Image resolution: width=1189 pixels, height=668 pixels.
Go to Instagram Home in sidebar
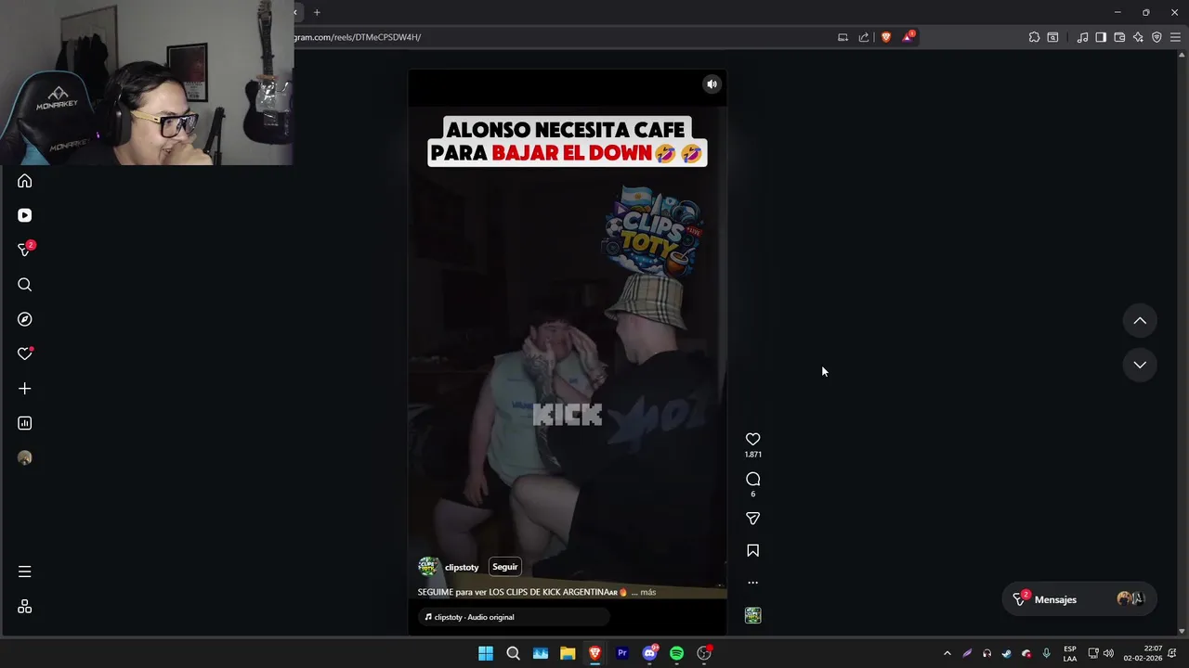(x=25, y=181)
